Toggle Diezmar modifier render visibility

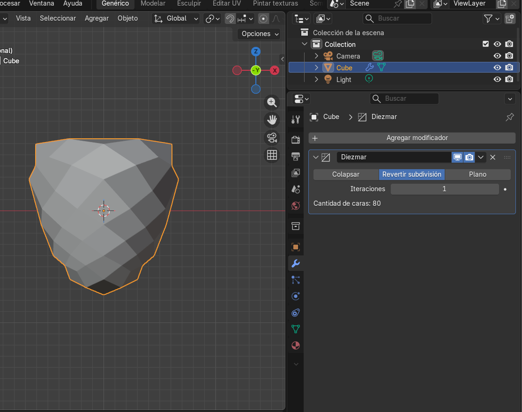coord(469,157)
